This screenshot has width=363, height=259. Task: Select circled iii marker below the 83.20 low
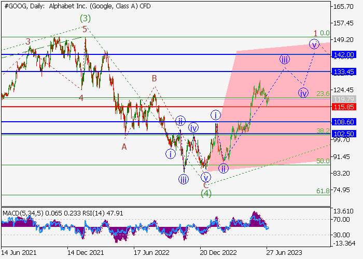(184, 179)
